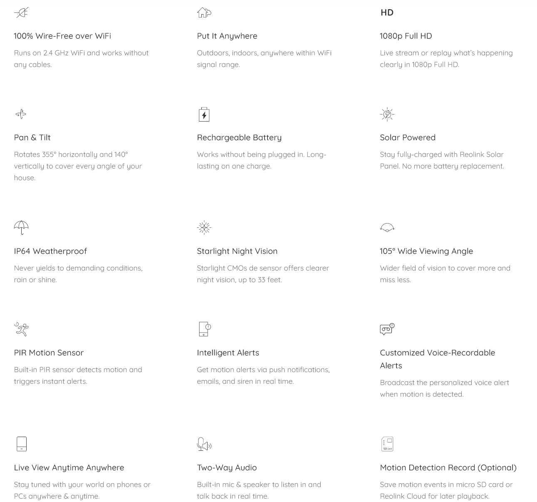Click the house and tree icon
The image size is (537, 502).
204,12
